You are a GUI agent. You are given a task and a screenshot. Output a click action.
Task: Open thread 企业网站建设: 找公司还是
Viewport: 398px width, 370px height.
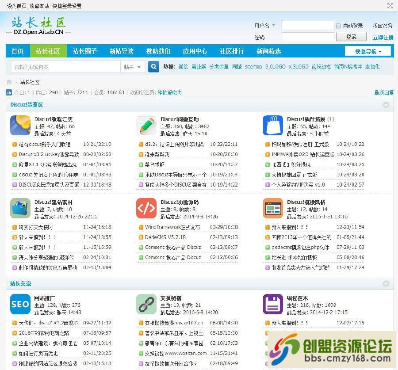tap(48, 343)
